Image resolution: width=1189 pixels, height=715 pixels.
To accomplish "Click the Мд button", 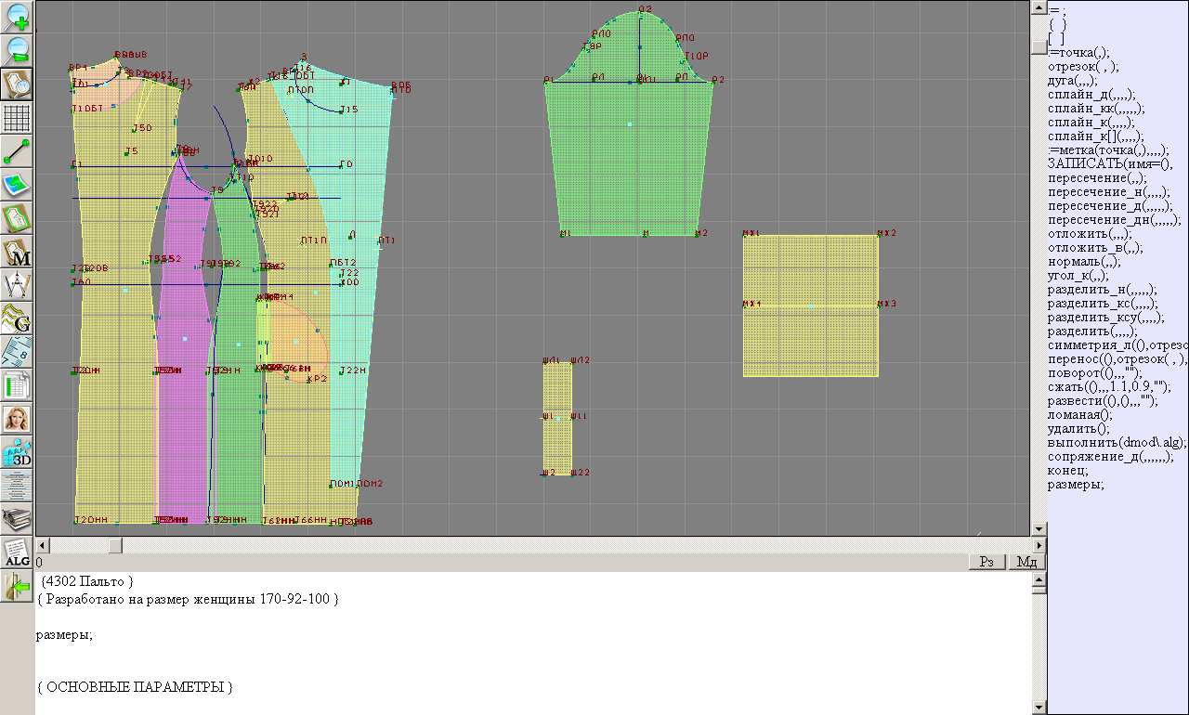I will pyautogui.click(x=1026, y=562).
